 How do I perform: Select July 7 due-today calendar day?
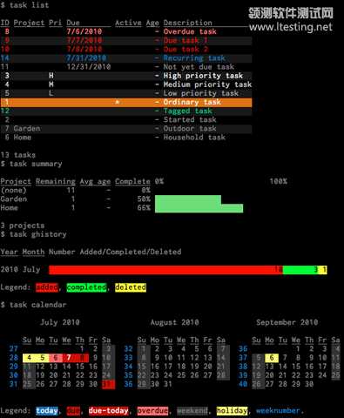click(69, 358)
